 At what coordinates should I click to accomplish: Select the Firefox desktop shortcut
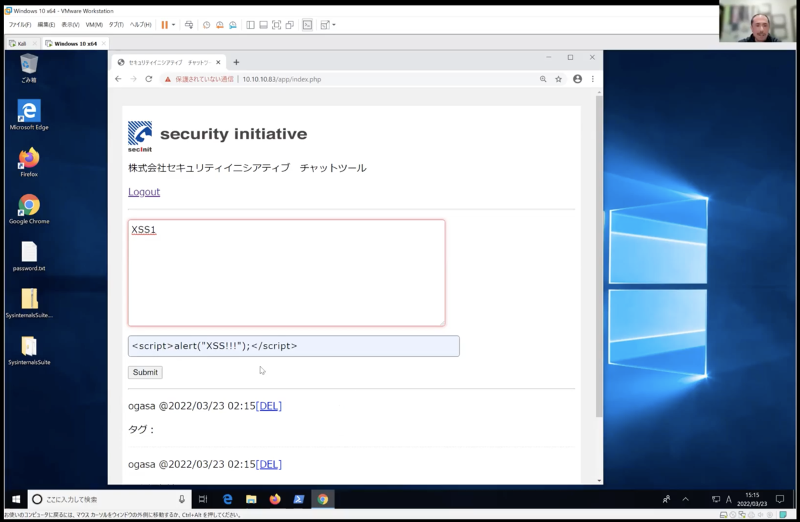tap(29, 162)
